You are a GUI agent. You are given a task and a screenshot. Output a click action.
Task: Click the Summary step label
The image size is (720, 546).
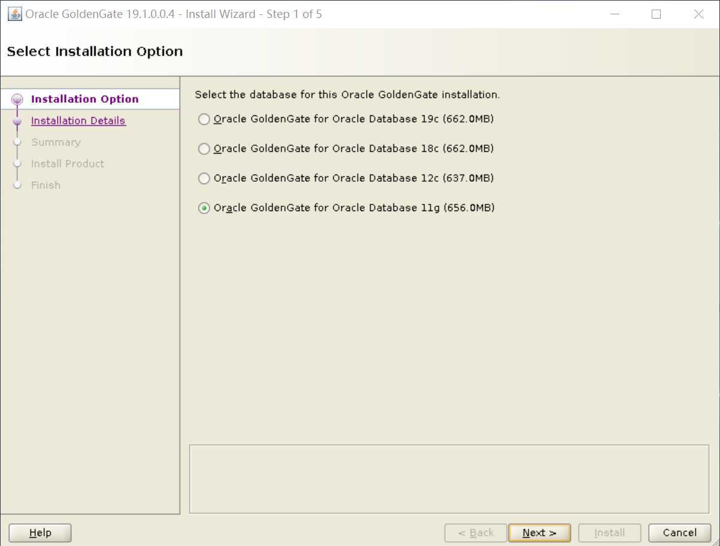point(56,142)
